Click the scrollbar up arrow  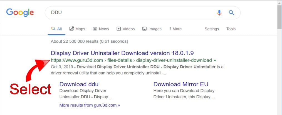click(x=279, y=2)
